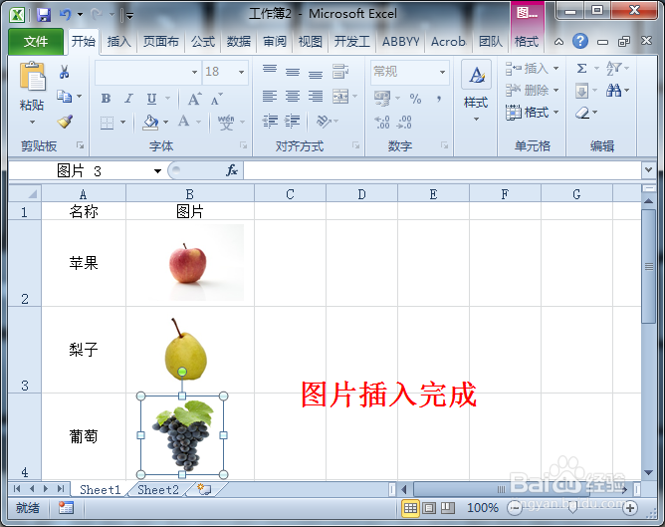Open the 常规 number format dropdown
665x527 pixels.
point(442,72)
